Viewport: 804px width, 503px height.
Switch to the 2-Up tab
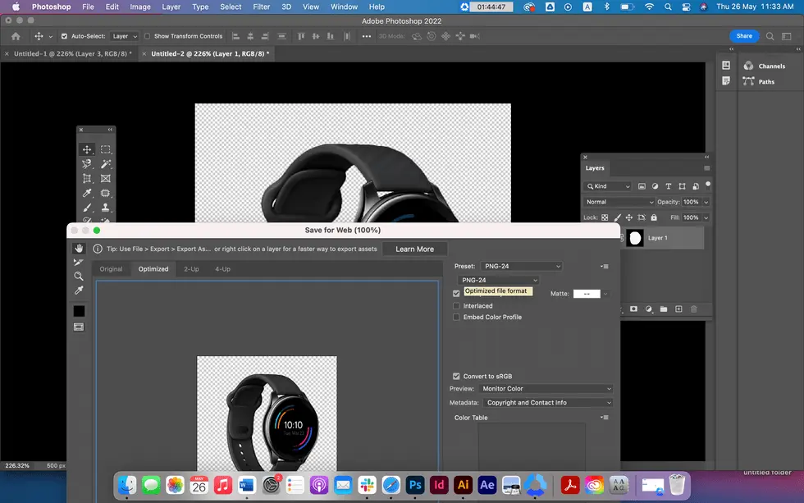pyautogui.click(x=192, y=268)
